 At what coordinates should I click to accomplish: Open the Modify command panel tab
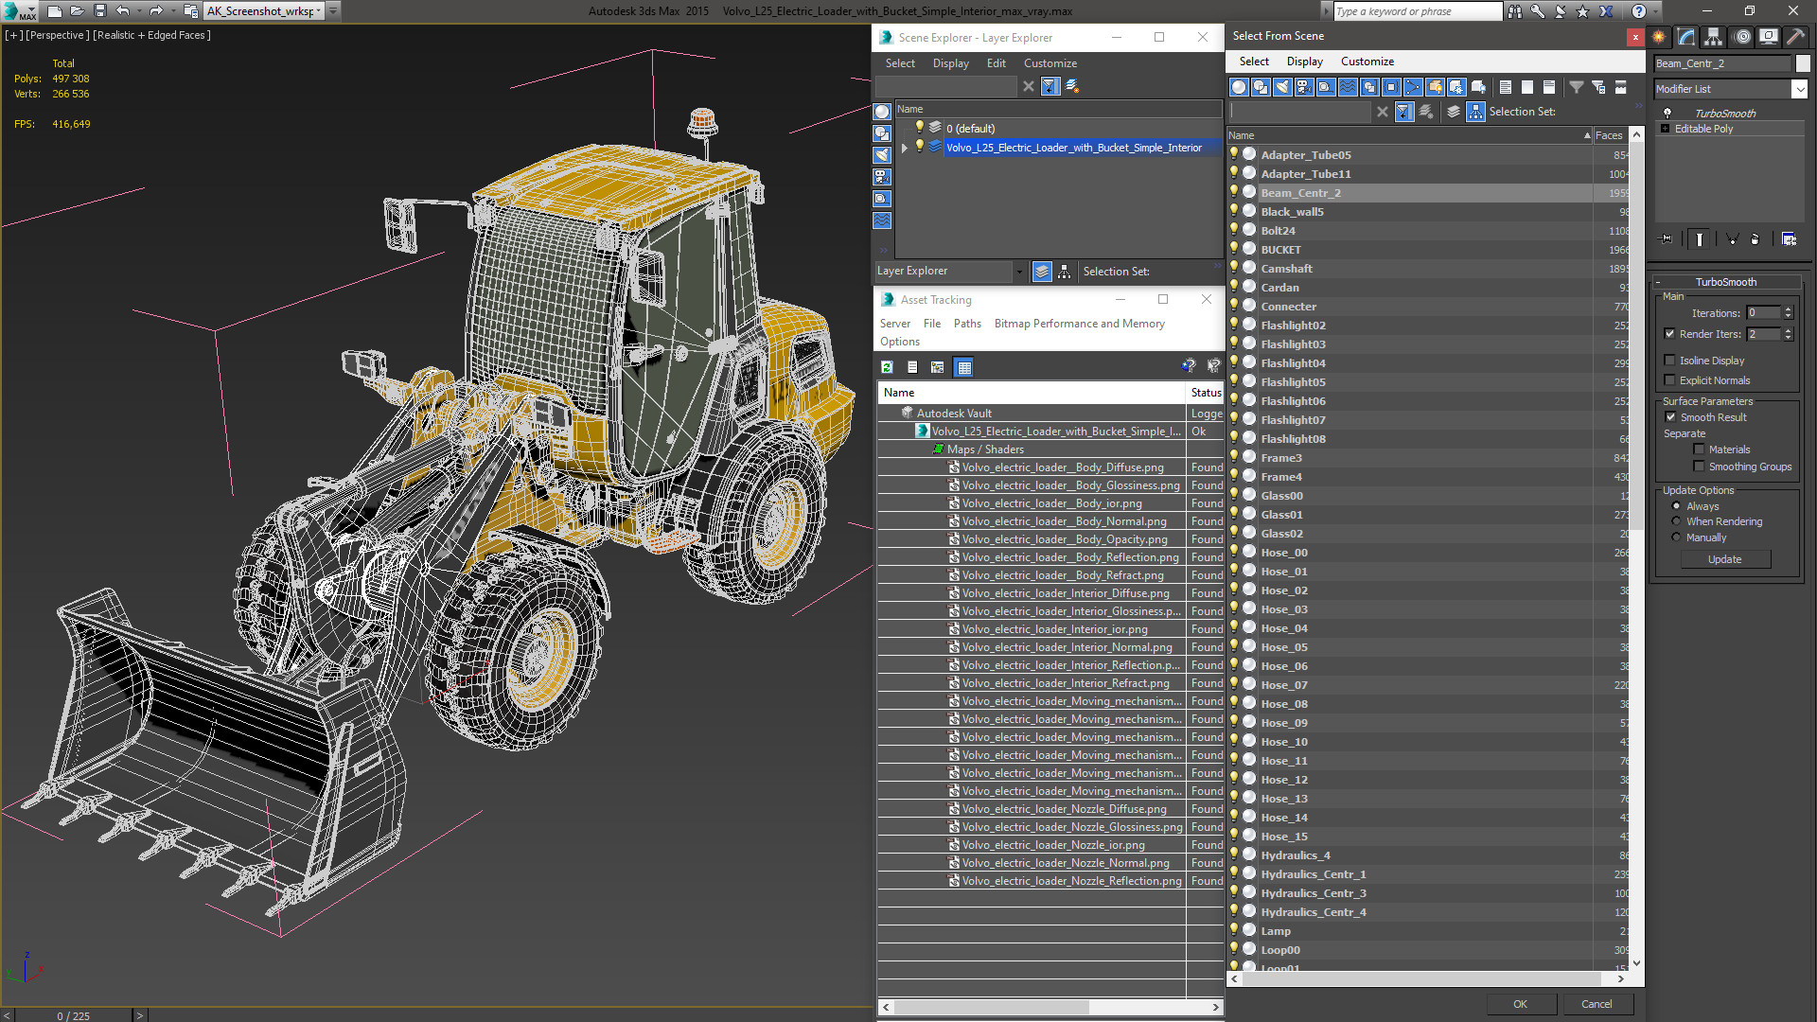coord(1686,37)
